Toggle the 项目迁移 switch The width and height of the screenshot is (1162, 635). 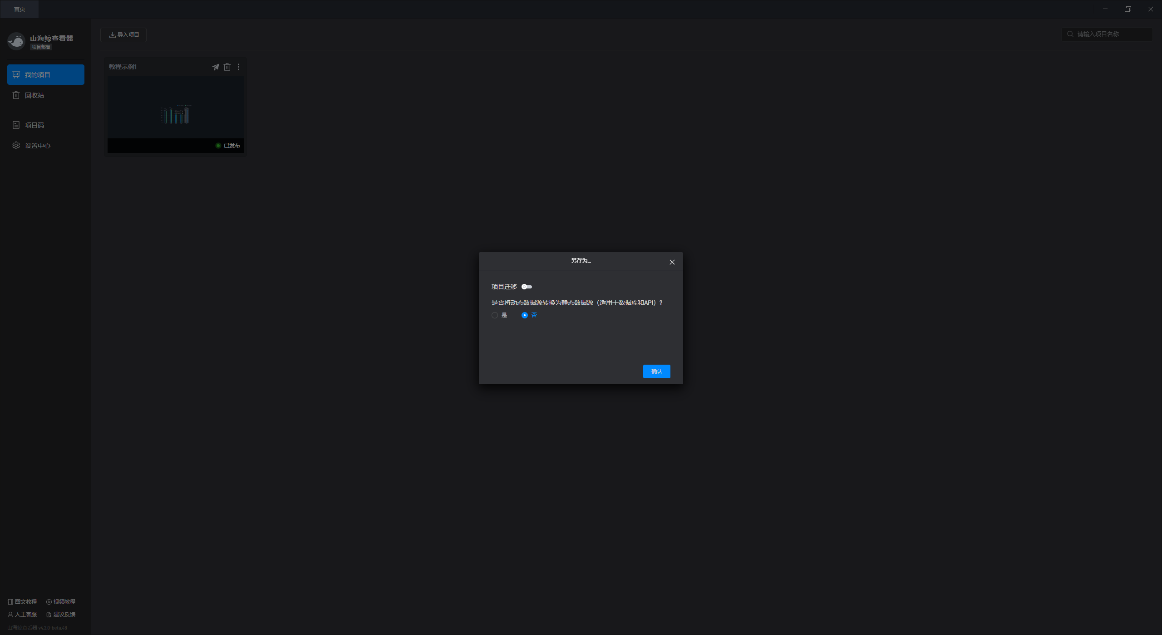pyautogui.click(x=527, y=287)
